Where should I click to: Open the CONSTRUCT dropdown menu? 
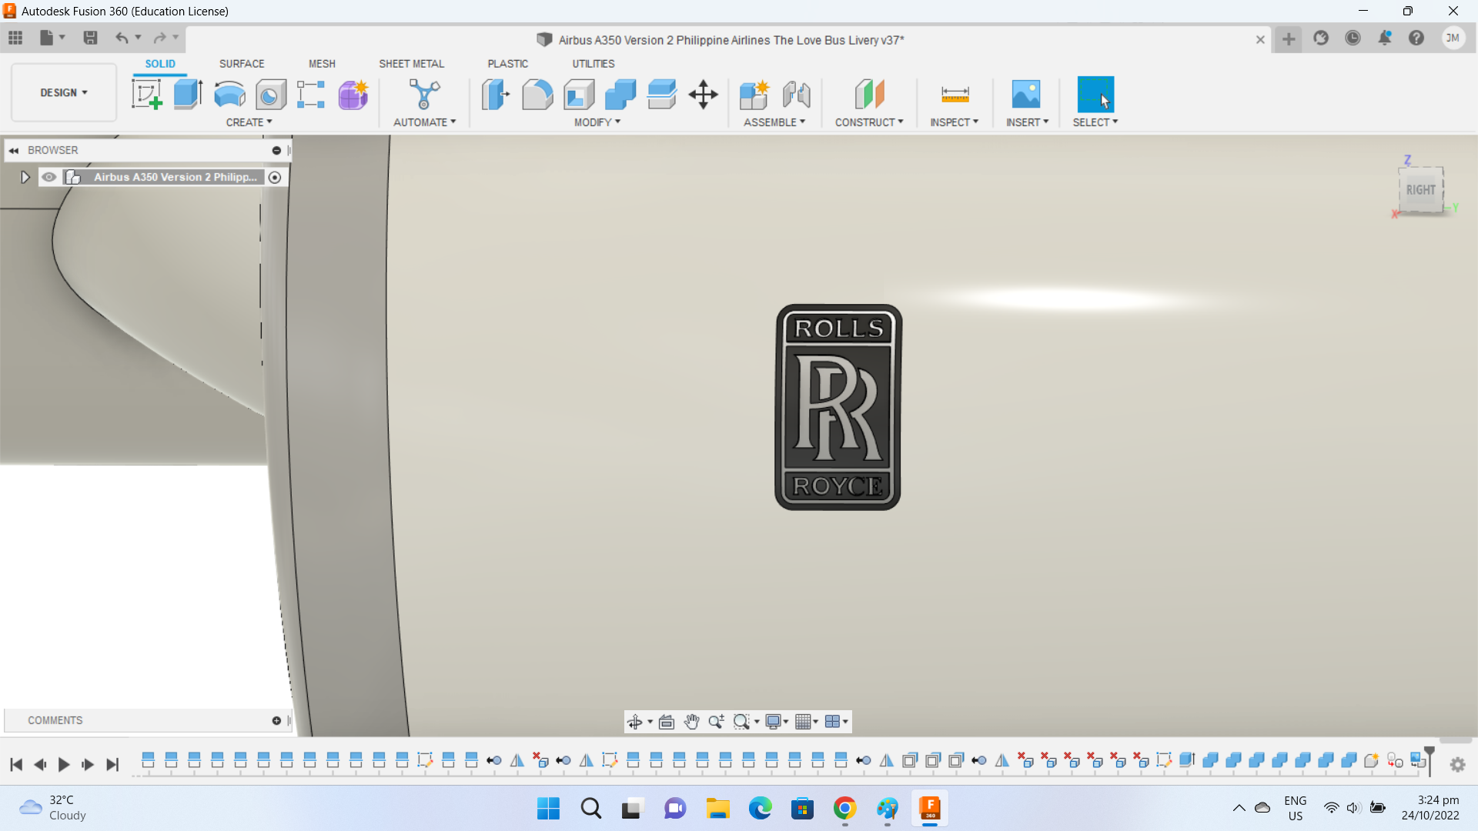[869, 122]
